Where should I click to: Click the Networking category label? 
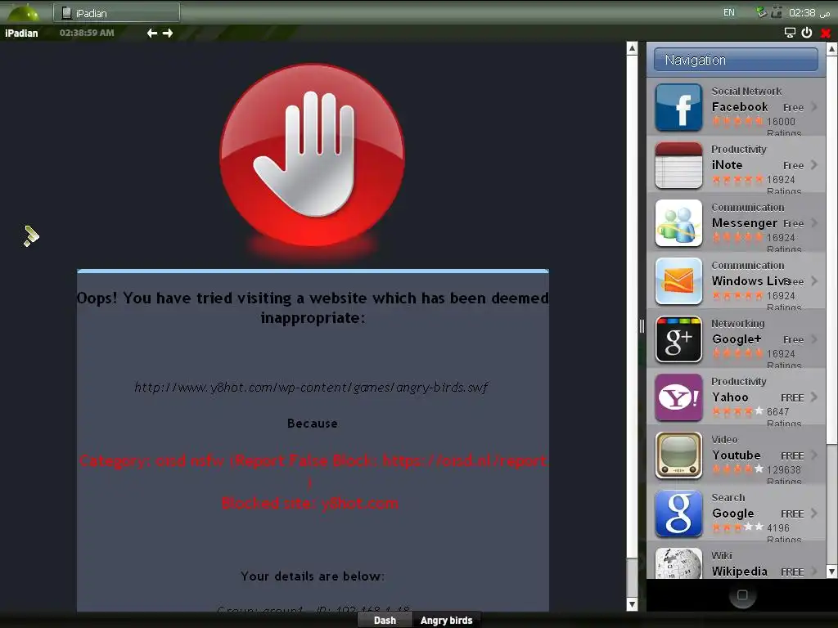737,324
